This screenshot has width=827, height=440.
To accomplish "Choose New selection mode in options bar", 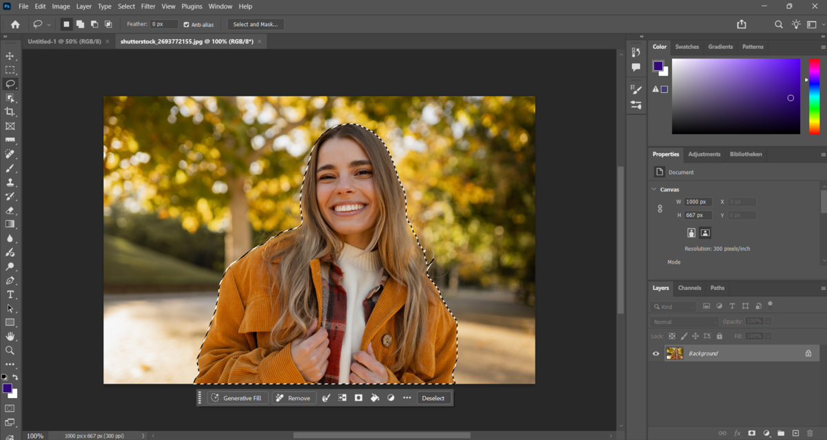I will [x=66, y=24].
